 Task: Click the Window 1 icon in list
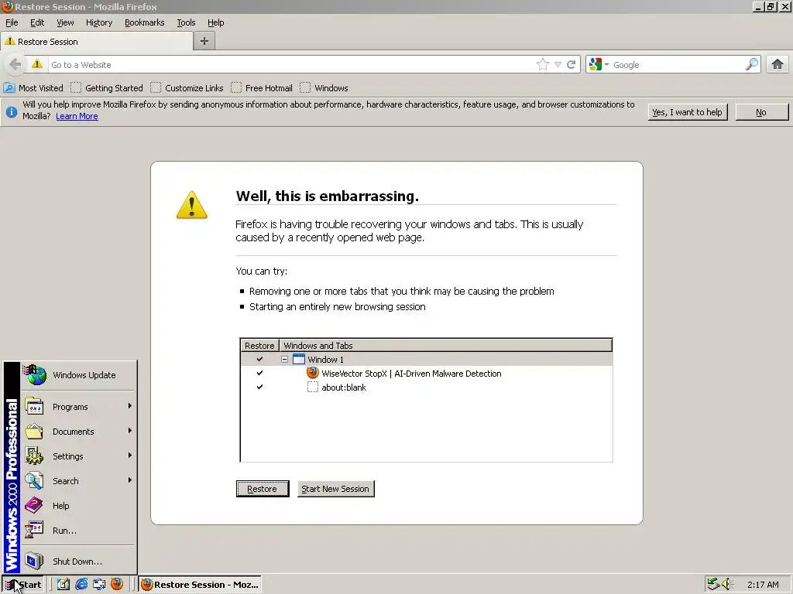tap(299, 359)
